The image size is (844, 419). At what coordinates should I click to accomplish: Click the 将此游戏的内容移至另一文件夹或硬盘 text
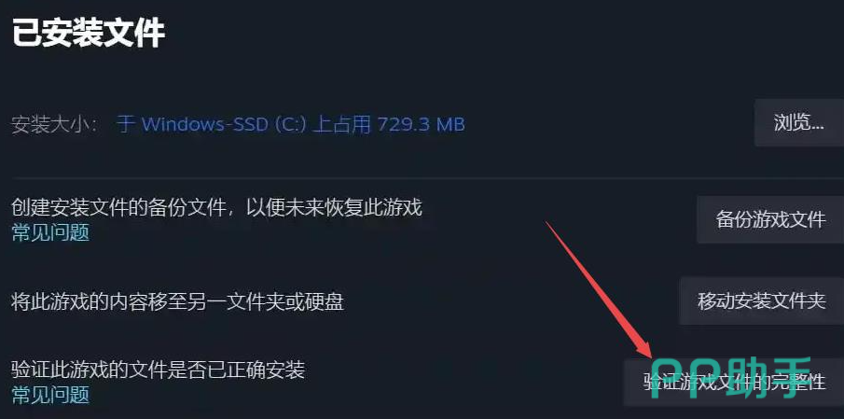click(x=177, y=302)
